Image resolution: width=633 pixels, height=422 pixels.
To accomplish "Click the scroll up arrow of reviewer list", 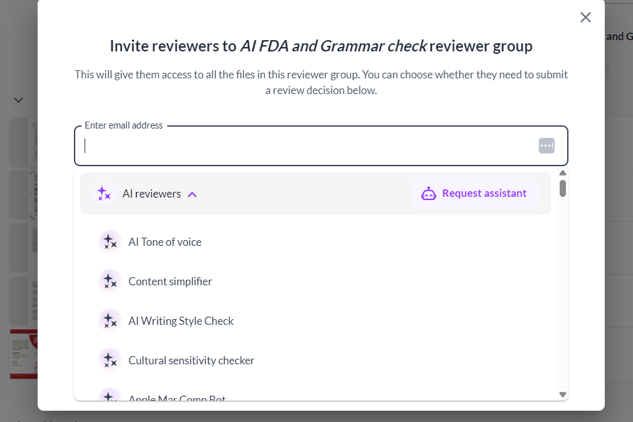I will point(563,173).
